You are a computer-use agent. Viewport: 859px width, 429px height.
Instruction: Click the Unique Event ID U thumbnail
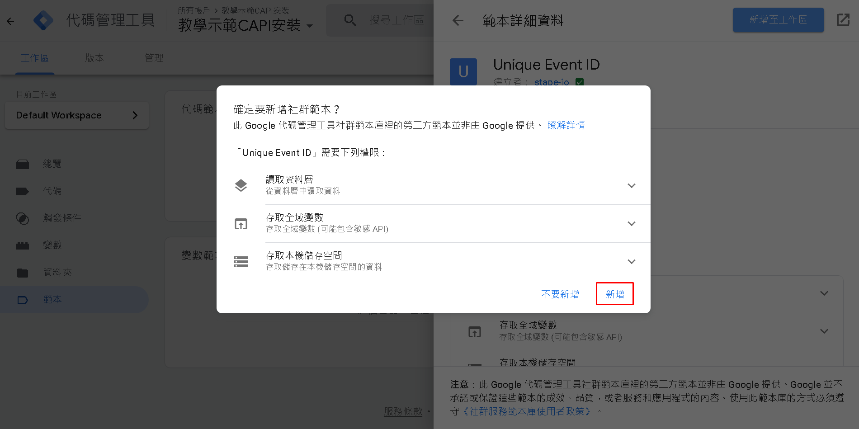pyautogui.click(x=463, y=71)
